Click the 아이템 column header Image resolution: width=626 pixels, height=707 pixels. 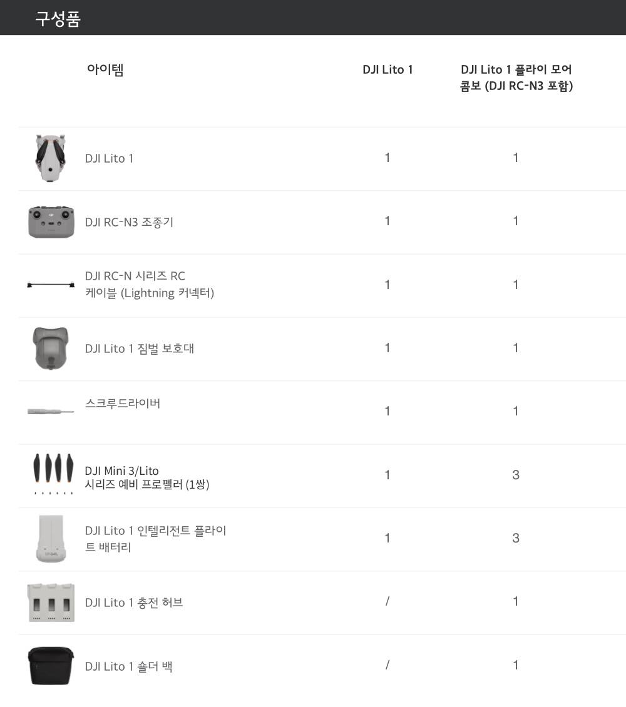pos(105,69)
